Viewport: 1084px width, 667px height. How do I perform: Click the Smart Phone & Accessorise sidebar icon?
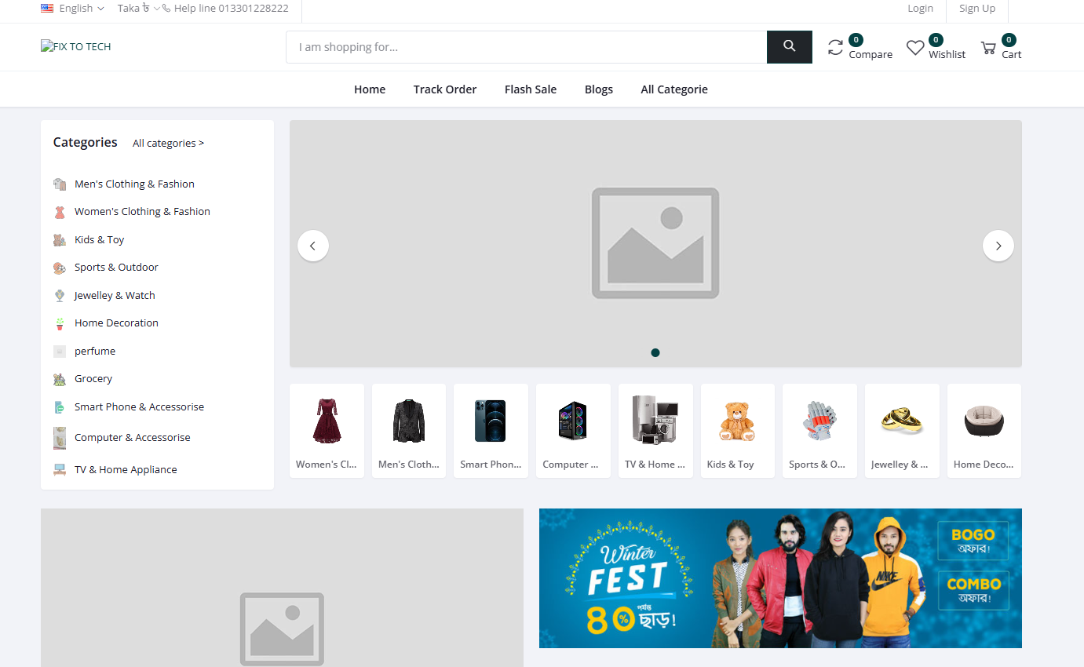pyautogui.click(x=60, y=406)
